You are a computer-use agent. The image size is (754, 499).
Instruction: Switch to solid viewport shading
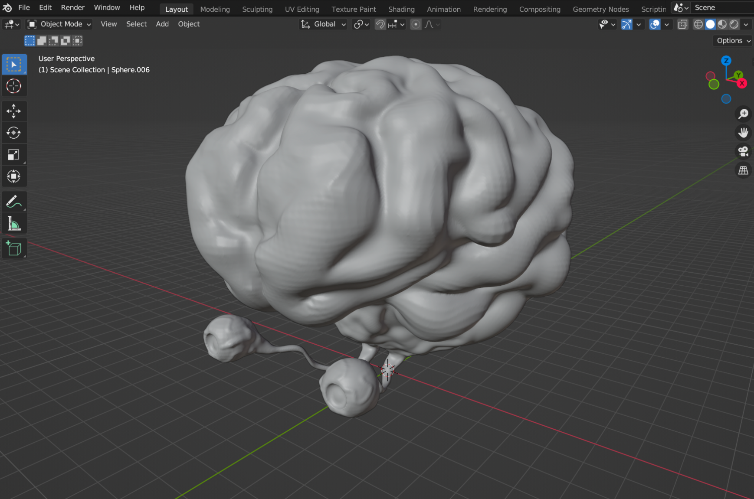710,24
